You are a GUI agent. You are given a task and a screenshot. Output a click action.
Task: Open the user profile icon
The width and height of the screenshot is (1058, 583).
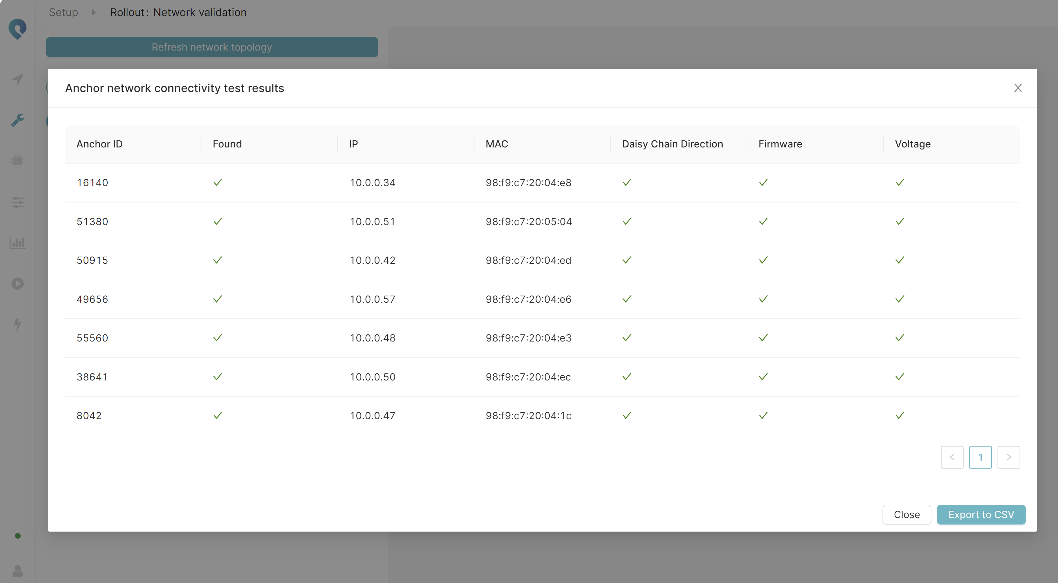pos(18,571)
